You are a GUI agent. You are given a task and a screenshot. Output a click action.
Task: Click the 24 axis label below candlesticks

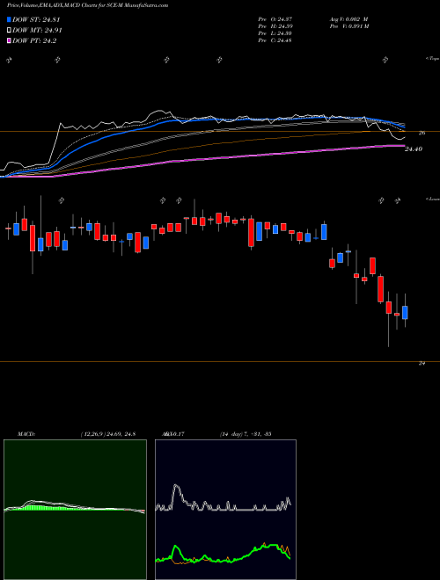point(422,364)
